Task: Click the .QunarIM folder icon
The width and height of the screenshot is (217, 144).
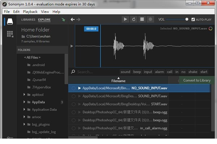Action: [x=29, y=80]
